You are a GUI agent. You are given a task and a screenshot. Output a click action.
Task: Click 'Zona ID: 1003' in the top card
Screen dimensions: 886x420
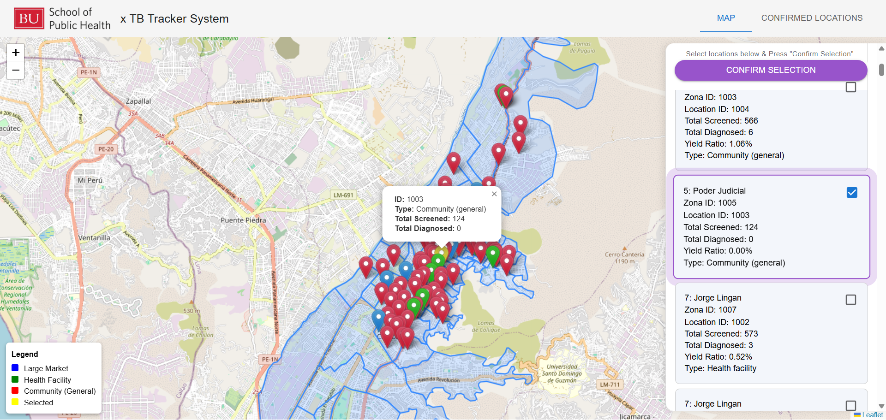click(710, 97)
